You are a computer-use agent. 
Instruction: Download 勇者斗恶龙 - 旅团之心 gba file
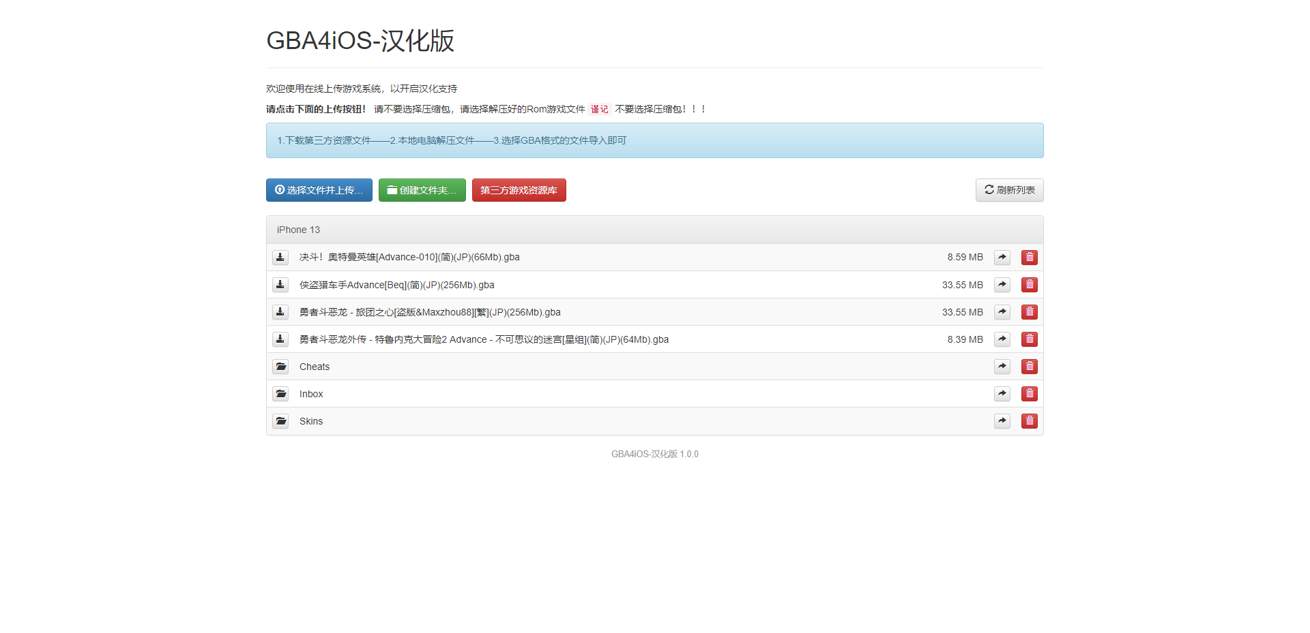(280, 311)
